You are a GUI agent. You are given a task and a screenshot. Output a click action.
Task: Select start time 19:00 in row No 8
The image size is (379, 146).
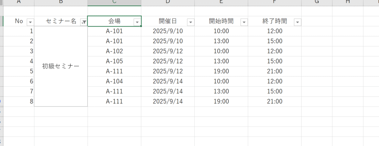[x=221, y=101]
